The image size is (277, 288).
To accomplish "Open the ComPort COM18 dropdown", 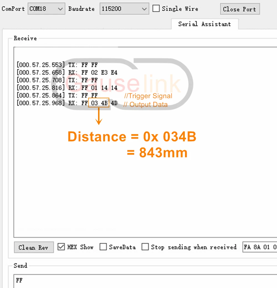I will (x=47, y=9).
